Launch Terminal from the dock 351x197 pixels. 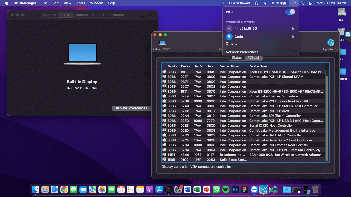[x=169, y=190]
